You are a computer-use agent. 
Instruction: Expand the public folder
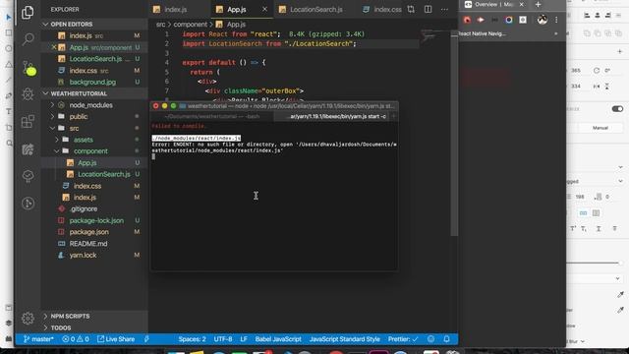[94, 117]
